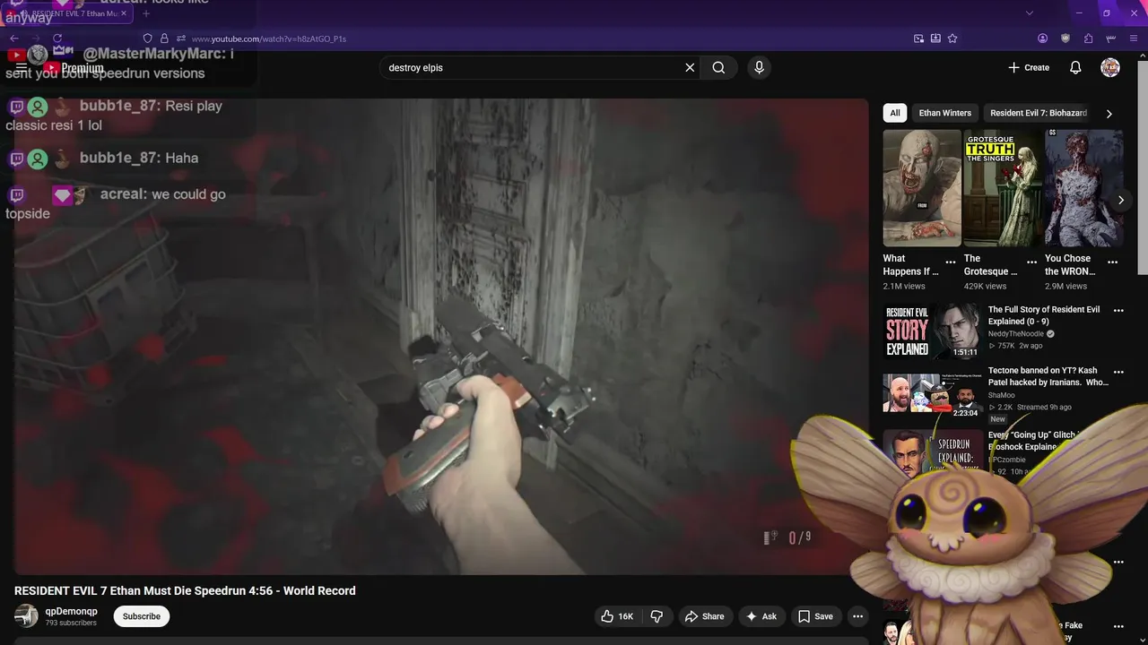Open the qpDemonqp channel name link

coord(72,611)
